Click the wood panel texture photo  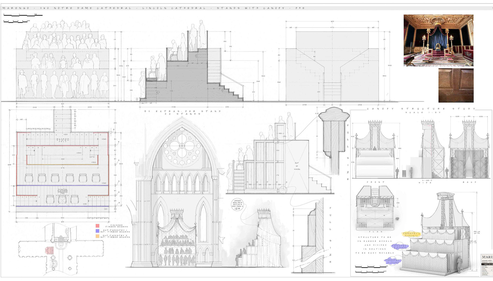[456, 85]
